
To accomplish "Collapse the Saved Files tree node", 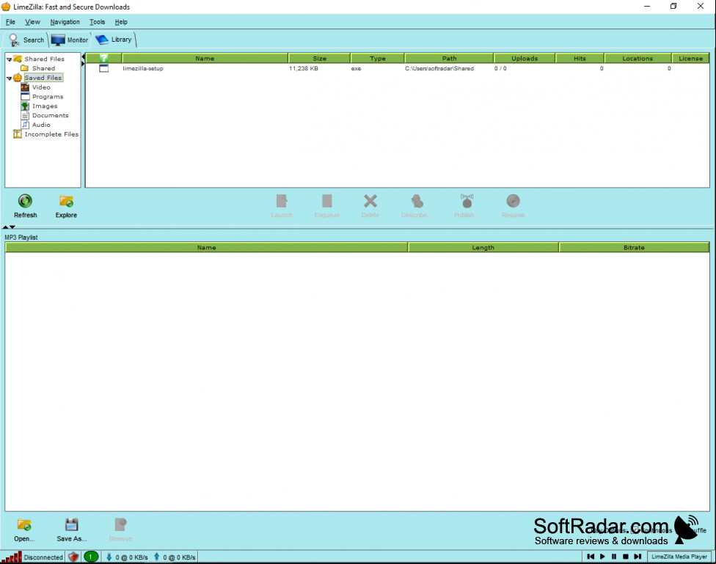I will pyautogui.click(x=9, y=78).
